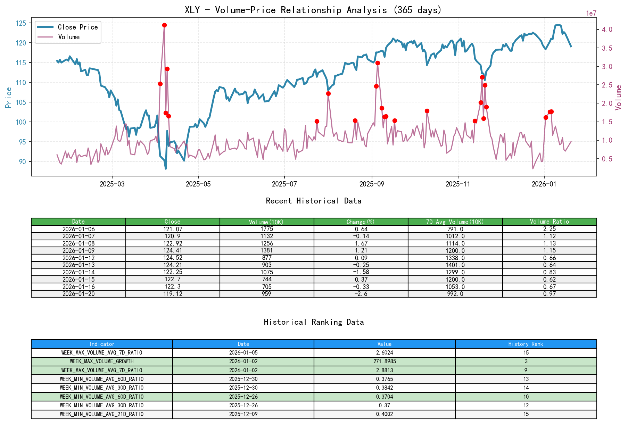Toggle the Volume legend entry
This screenshot has height=424, width=628.
[x=71, y=37]
